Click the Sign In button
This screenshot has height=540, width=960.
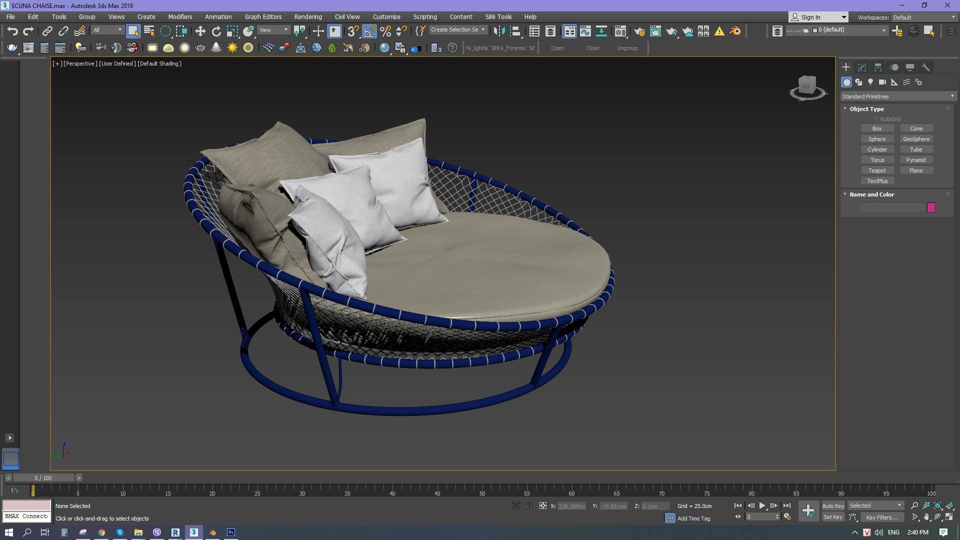click(x=818, y=17)
